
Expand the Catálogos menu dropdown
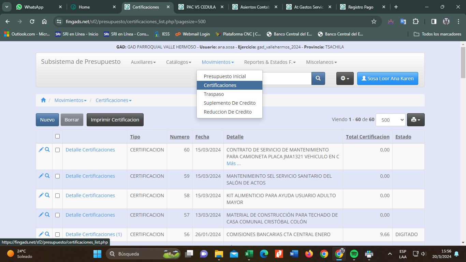coord(178,62)
